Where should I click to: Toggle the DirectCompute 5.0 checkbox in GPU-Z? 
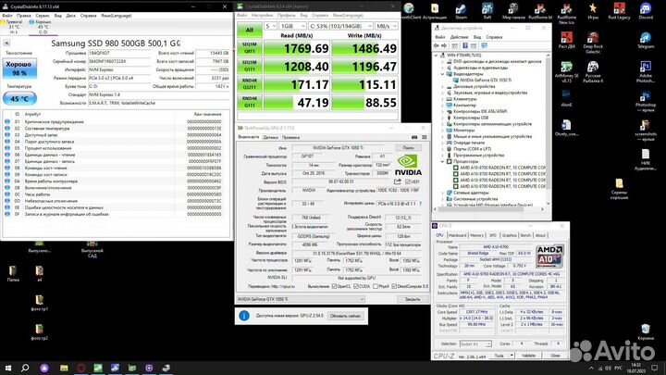[394, 286]
